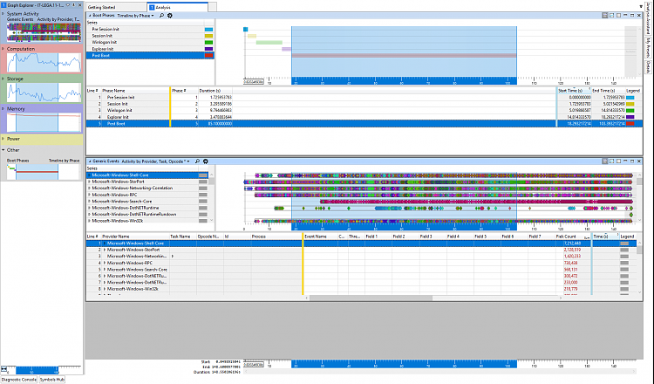The width and height of the screenshot is (654, 384).
Task: Toggle Microsoft-Windows-RPC series visibility swatch
Action: (202, 195)
